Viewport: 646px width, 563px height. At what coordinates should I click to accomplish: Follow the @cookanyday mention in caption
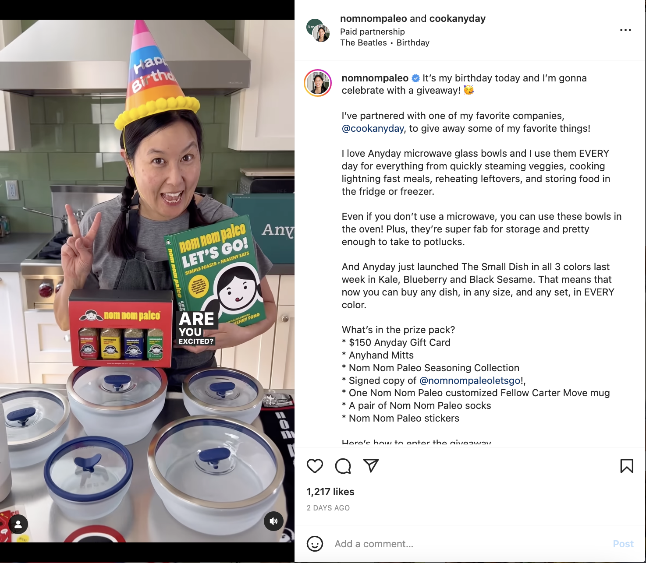[x=373, y=129]
